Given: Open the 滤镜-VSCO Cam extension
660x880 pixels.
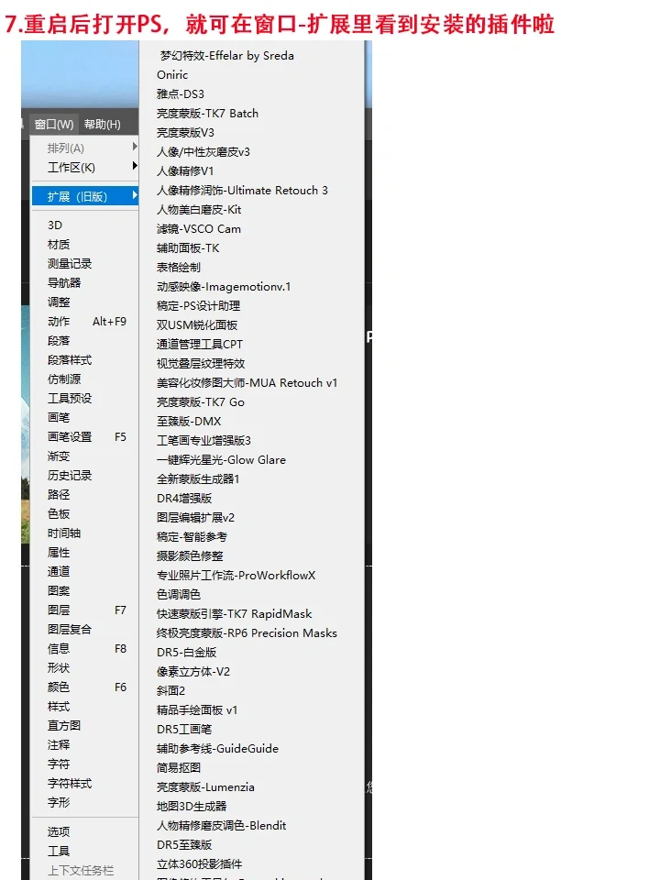Looking at the screenshot, I should 199,229.
